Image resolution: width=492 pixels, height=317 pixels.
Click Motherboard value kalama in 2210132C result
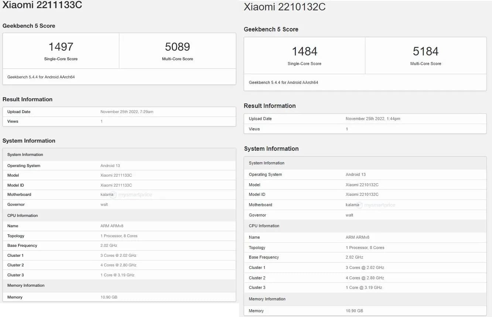352,205
